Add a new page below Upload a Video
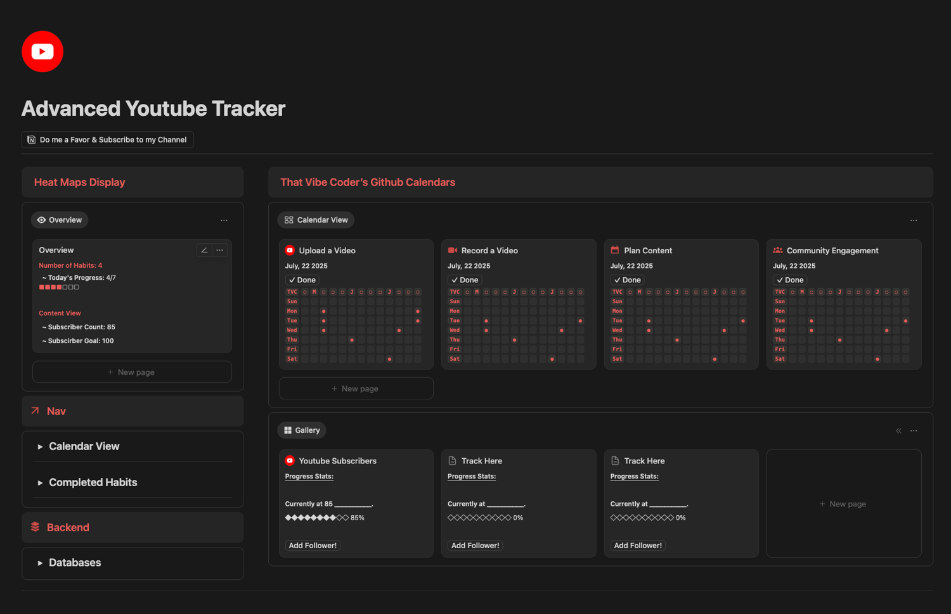The width and height of the screenshot is (951, 614). [356, 389]
